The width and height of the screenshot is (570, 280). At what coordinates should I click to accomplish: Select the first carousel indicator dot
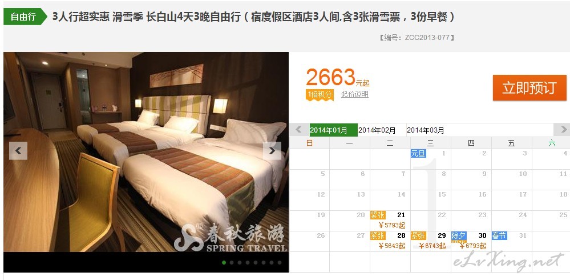(x=224, y=262)
